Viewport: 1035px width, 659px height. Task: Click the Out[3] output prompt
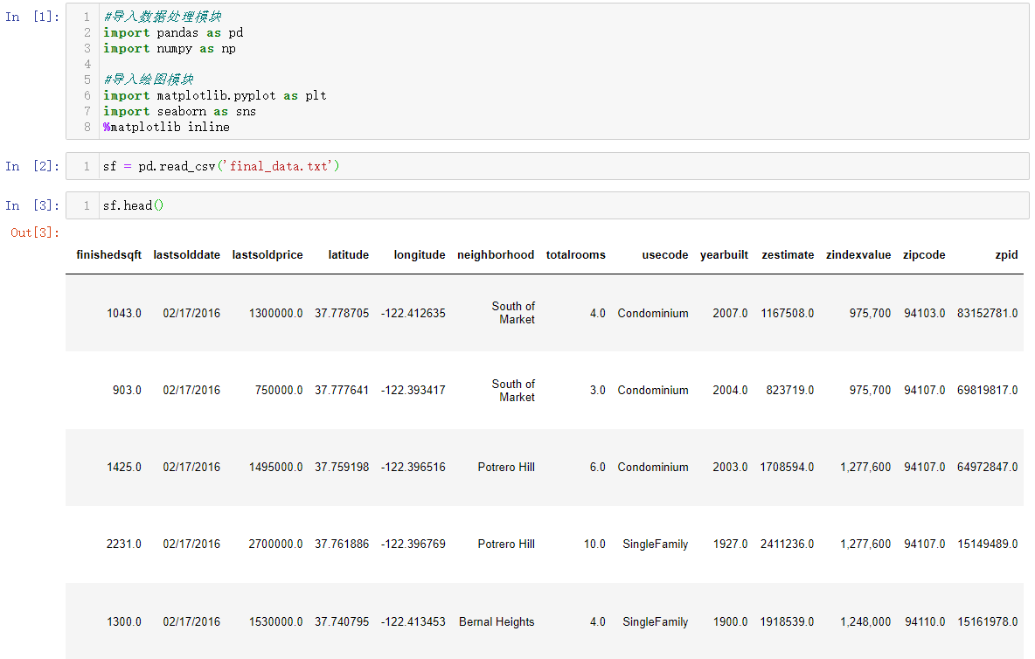pyautogui.click(x=35, y=232)
